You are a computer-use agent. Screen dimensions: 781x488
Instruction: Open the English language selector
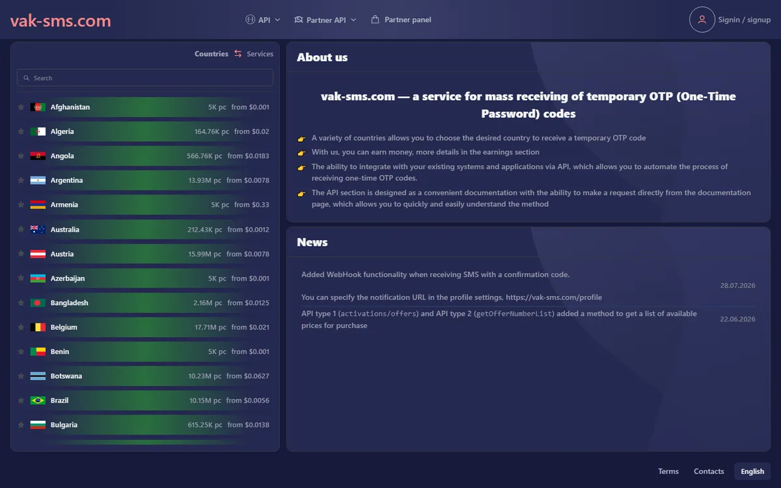pos(752,471)
